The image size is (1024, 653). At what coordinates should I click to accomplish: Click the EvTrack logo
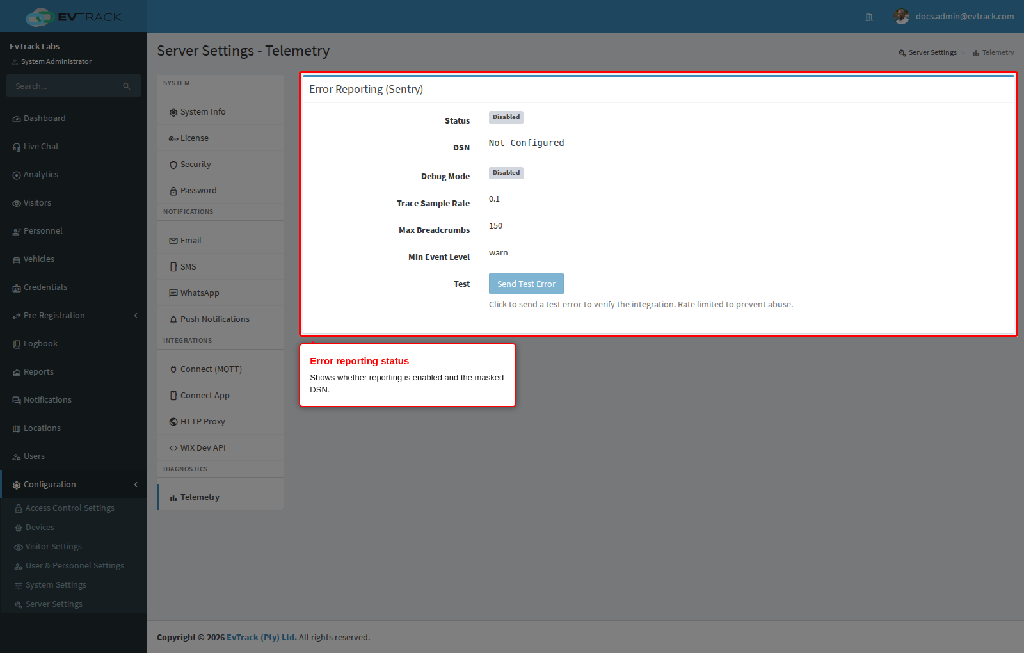pos(74,17)
